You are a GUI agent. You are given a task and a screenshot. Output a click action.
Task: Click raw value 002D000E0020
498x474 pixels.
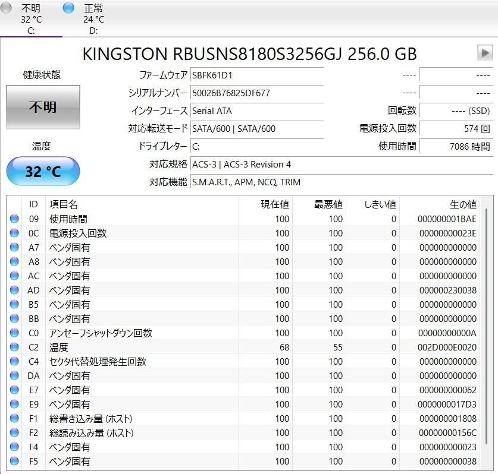447,347
